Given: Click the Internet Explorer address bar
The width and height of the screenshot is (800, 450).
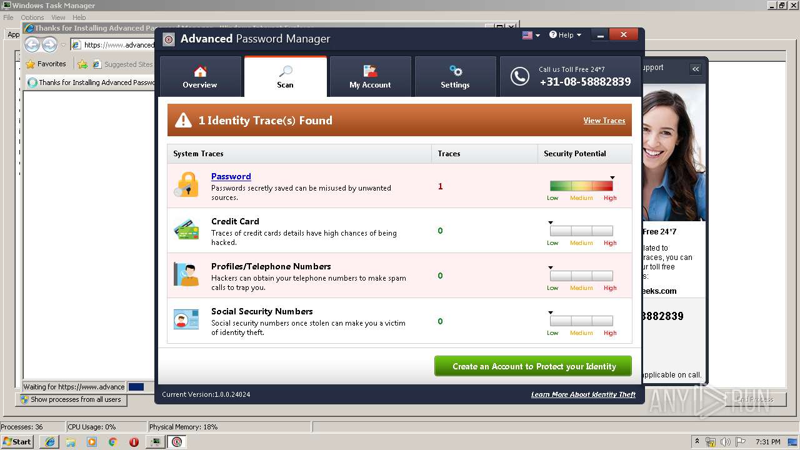Looking at the screenshot, I should 112,44.
